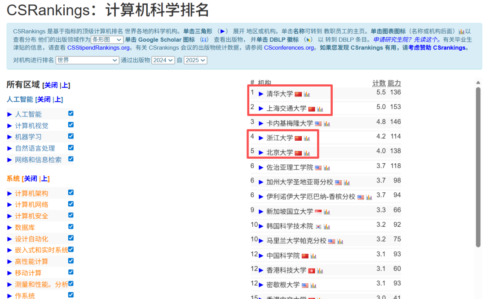The height and width of the screenshot is (299, 485).
Task: Open the chart icon beside 韩国科学技术院
Action: pyautogui.click(x=326, y=227)
